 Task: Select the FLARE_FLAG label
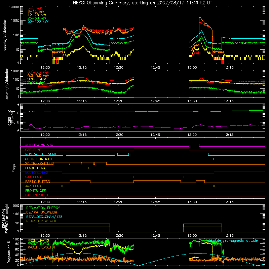click(35, 168)
